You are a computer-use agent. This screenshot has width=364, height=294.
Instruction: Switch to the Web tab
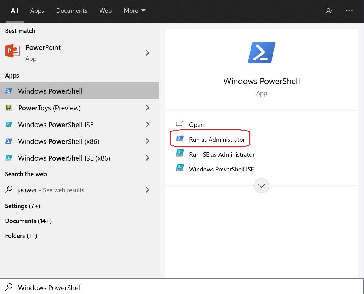pyautogui.click(x=105, y=11)
